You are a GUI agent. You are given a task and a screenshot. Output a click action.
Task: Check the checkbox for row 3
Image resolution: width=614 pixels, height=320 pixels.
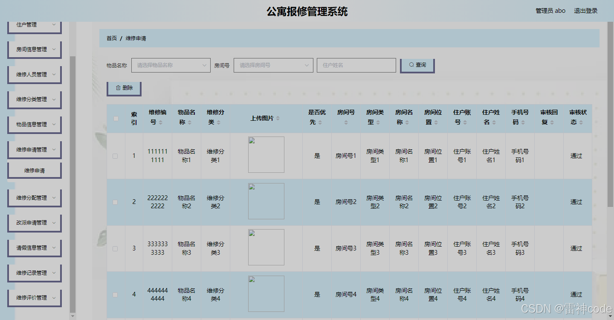[115, 248]
